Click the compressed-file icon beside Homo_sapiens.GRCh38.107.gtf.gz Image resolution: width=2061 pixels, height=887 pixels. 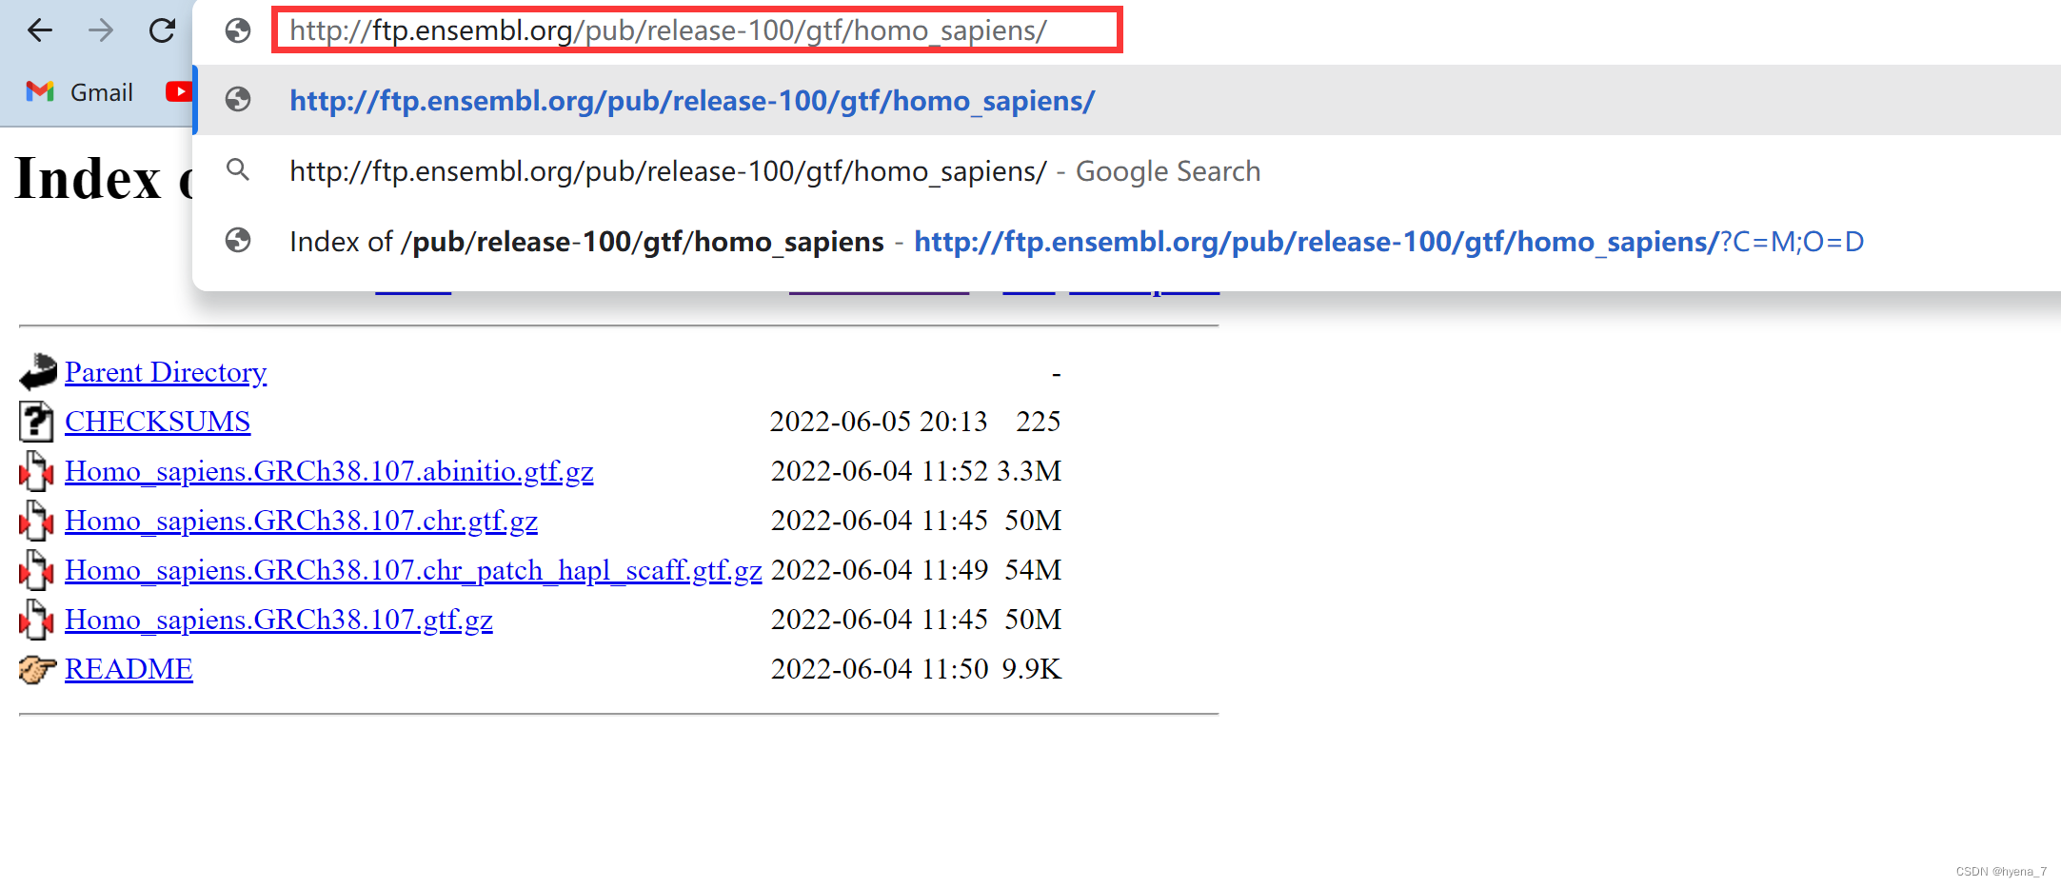click(x=36, y=620)
